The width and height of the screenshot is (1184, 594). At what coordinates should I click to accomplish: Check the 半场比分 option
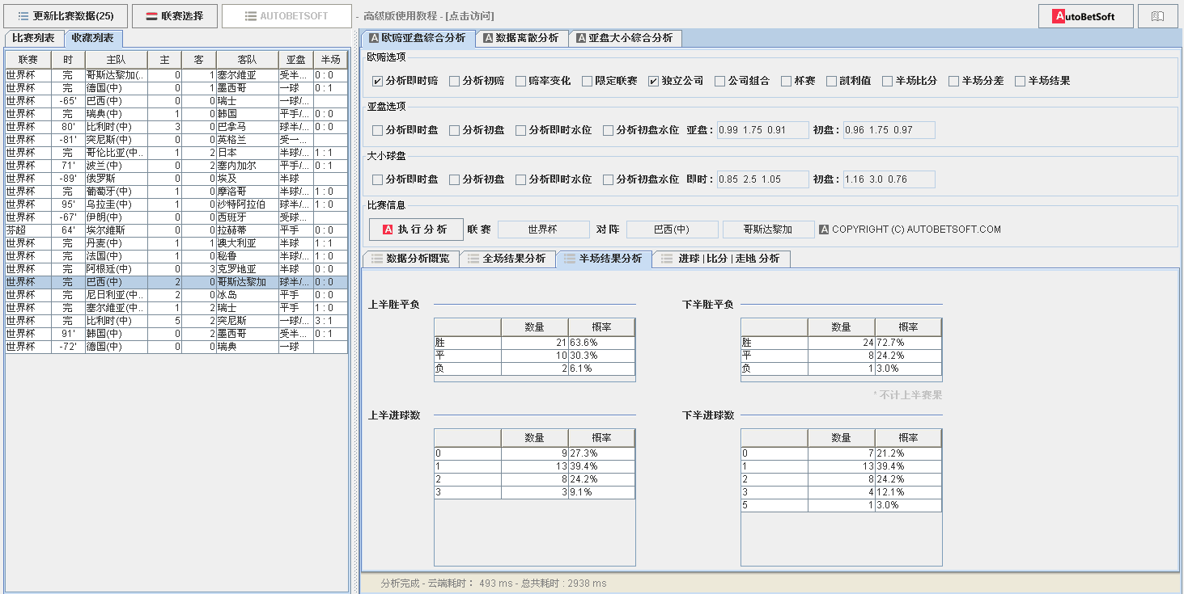click(887, 81)
